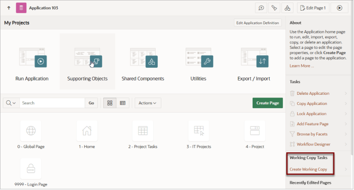Click the pink Application 103 database icon

coord(21,8)
